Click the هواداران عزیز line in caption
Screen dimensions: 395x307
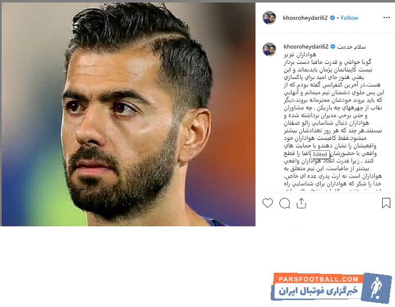300,55
